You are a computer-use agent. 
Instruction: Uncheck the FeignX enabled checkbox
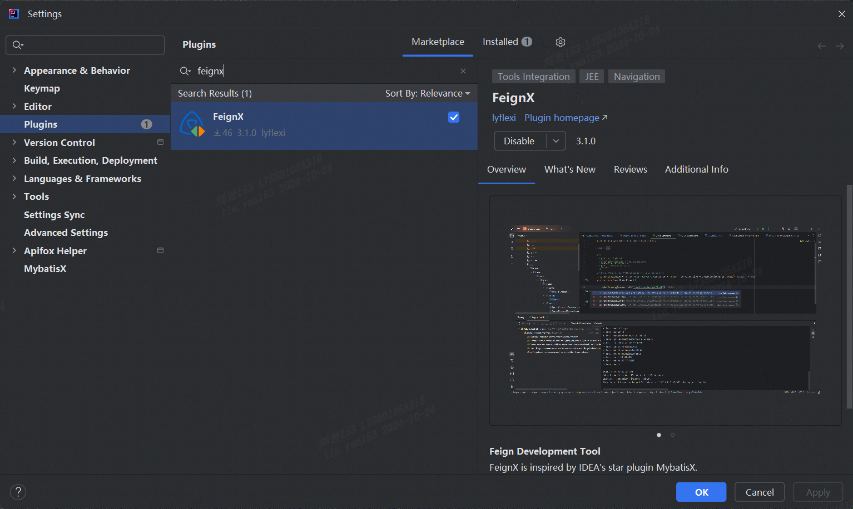(454, 117)
